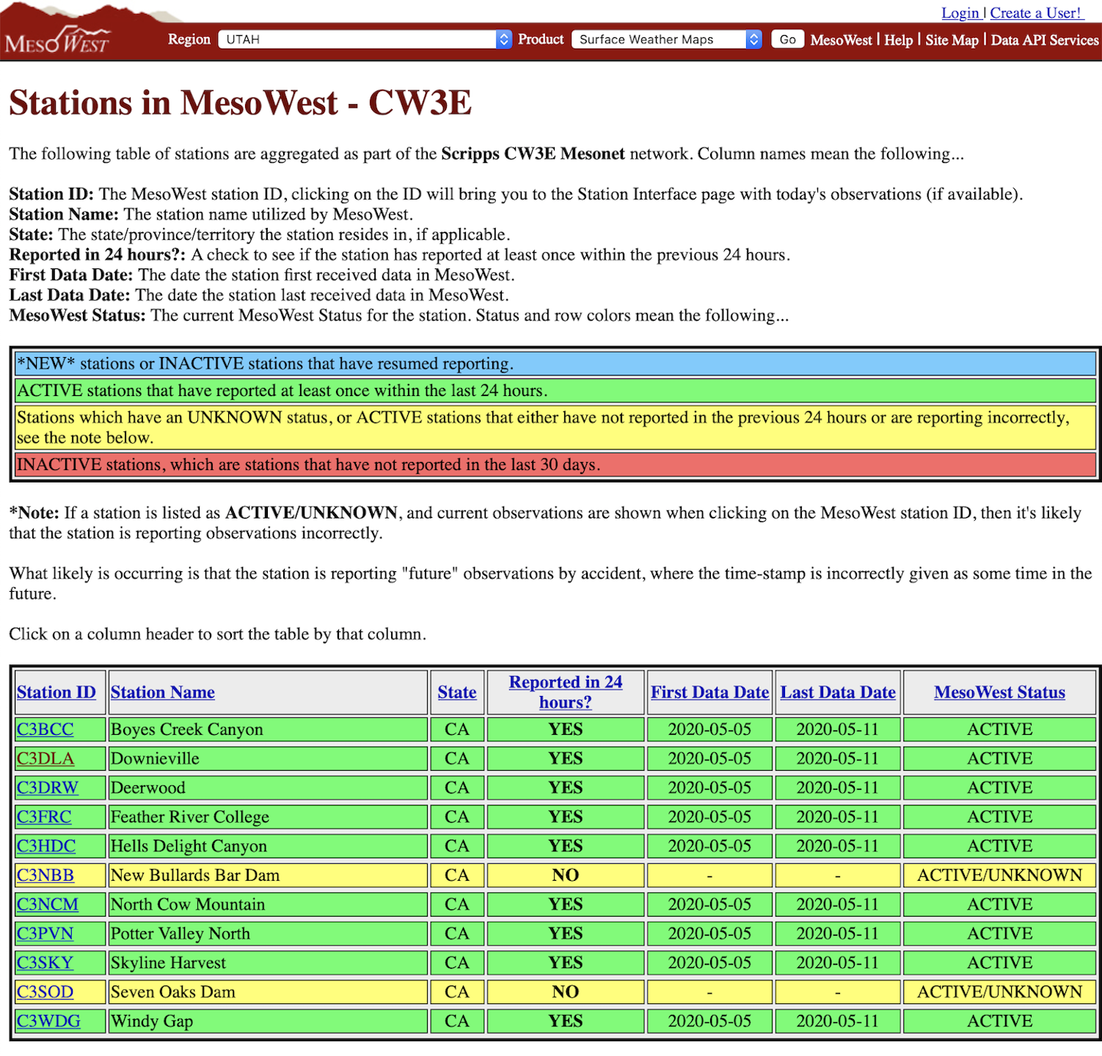Sort table by Station ID column
The image size is (1102, 1056).
tap(56, 692)
